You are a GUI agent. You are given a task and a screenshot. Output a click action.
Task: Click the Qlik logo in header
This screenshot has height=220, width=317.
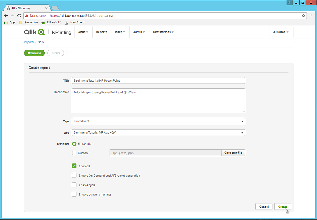tap(35, 32)
